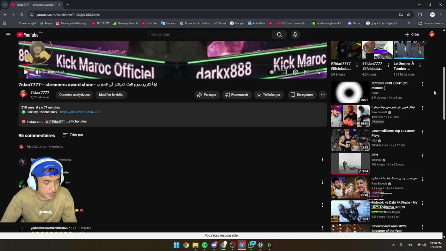
Task: Open Données analytiques for the video
Action: (x=75, y=94)
